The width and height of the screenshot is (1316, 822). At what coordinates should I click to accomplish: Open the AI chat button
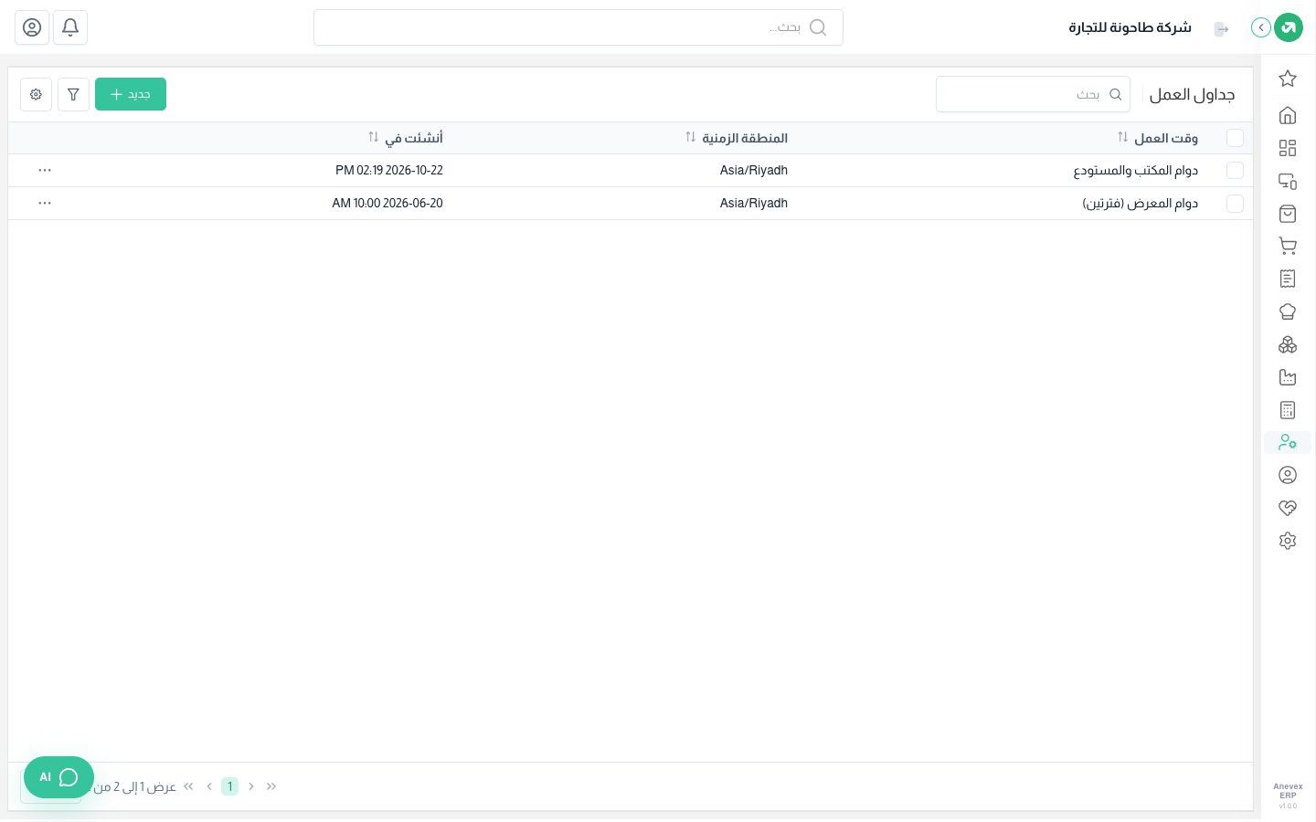[x=58, y=777]
